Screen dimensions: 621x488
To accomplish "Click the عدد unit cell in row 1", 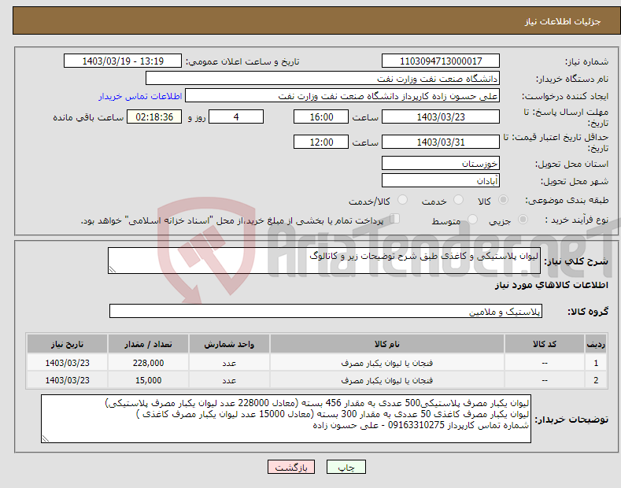I will tap(229, 362).
